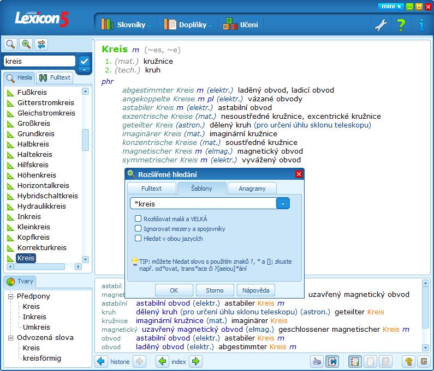Viewport: 434px width, 371px height.
Task: Click the gray disk icon in the bottom toolbar
Action: pos(385,361)
